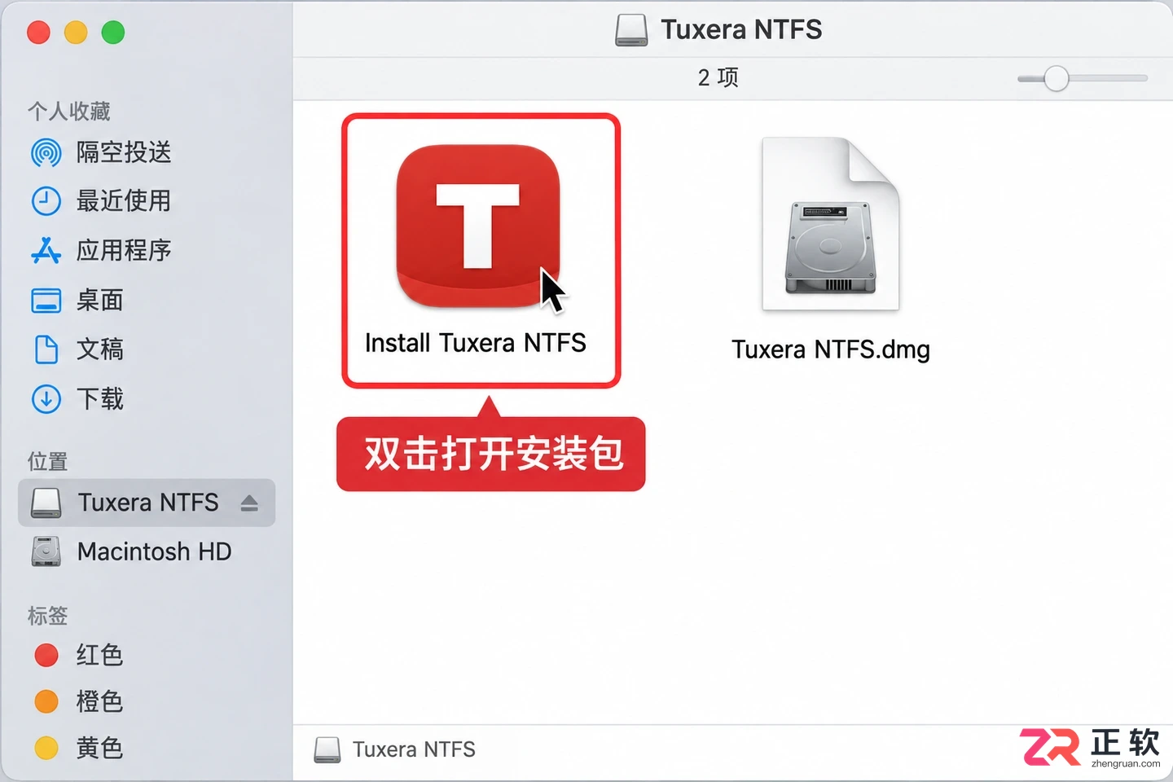The height and width of the screenshot is (782, 1173).
Task: Select the yellow tag dot
Action: (46, 748)
